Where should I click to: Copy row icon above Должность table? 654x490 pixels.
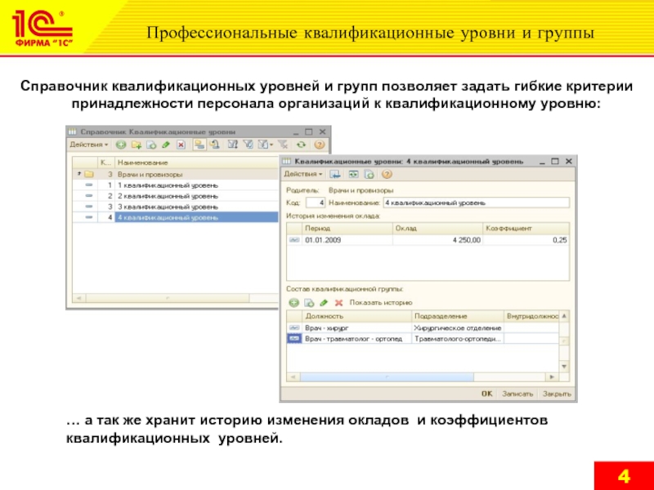click(x=309, y=303)
